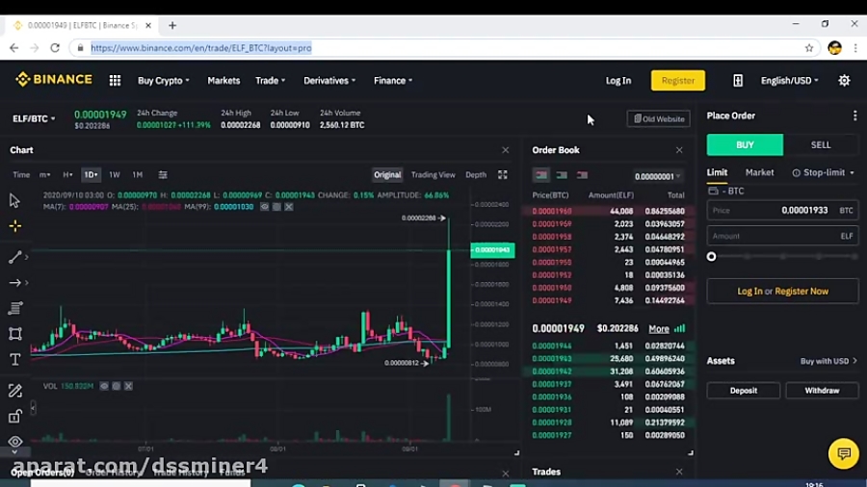Screen dimensions: 867x487
Task: Select the 1W chart interval
Action: click(115, 175)
